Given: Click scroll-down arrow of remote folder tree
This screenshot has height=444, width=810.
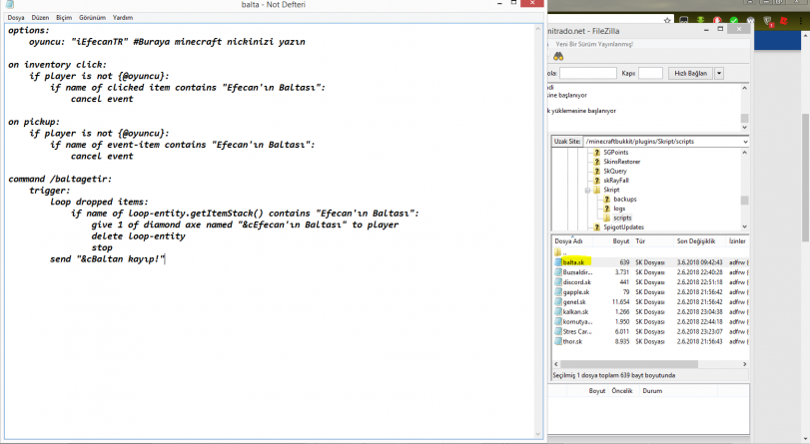Looking at the screenshot, I should [744, 226].
